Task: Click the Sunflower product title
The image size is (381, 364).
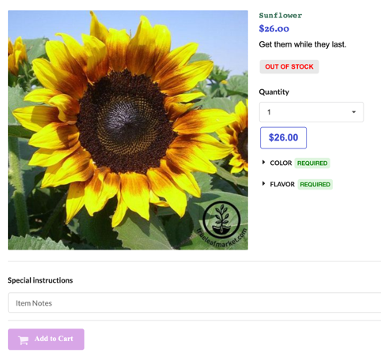Action: pyautogui.click(x=281, y=16)
